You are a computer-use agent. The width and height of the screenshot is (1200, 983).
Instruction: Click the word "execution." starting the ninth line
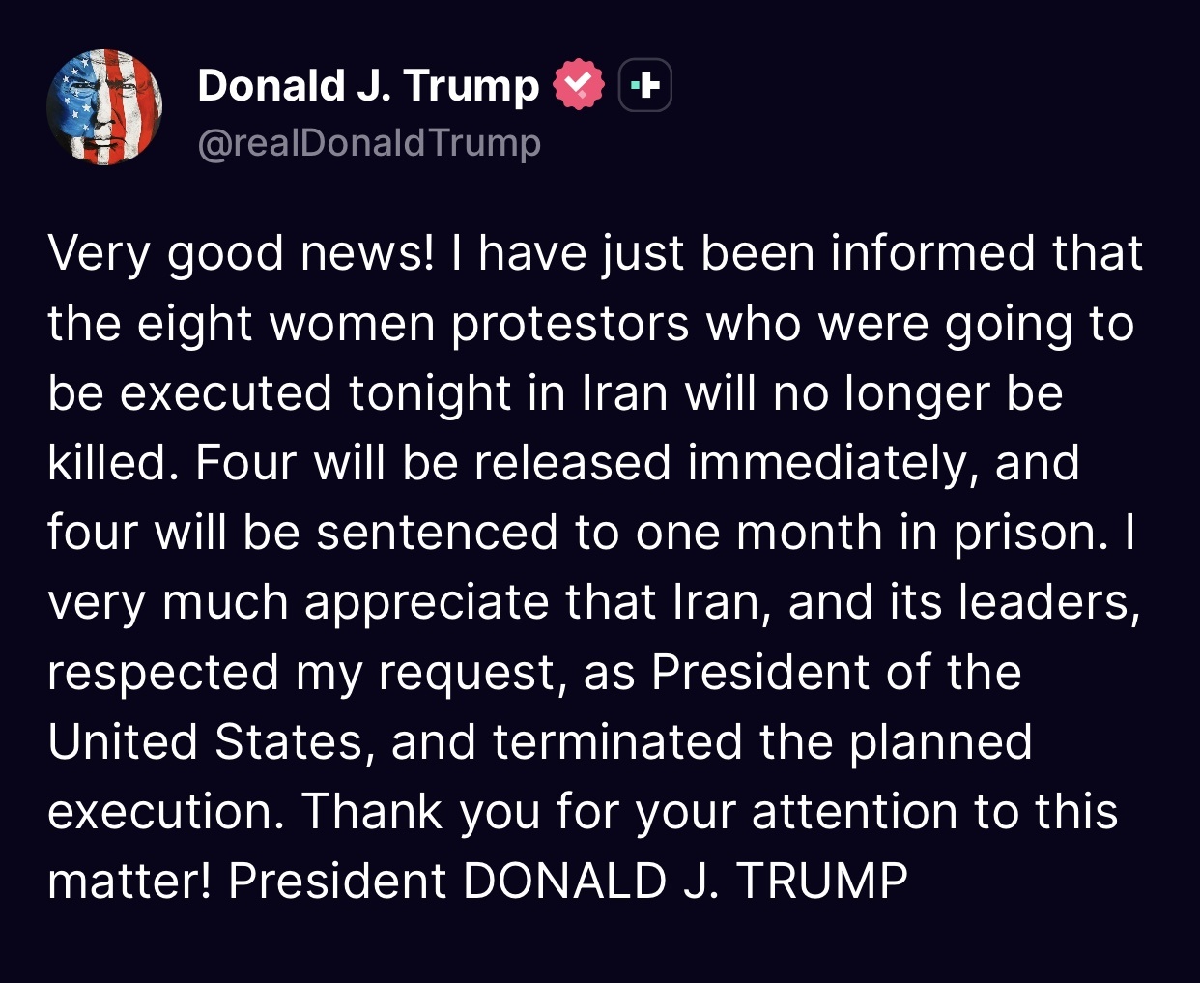[166, 812]
